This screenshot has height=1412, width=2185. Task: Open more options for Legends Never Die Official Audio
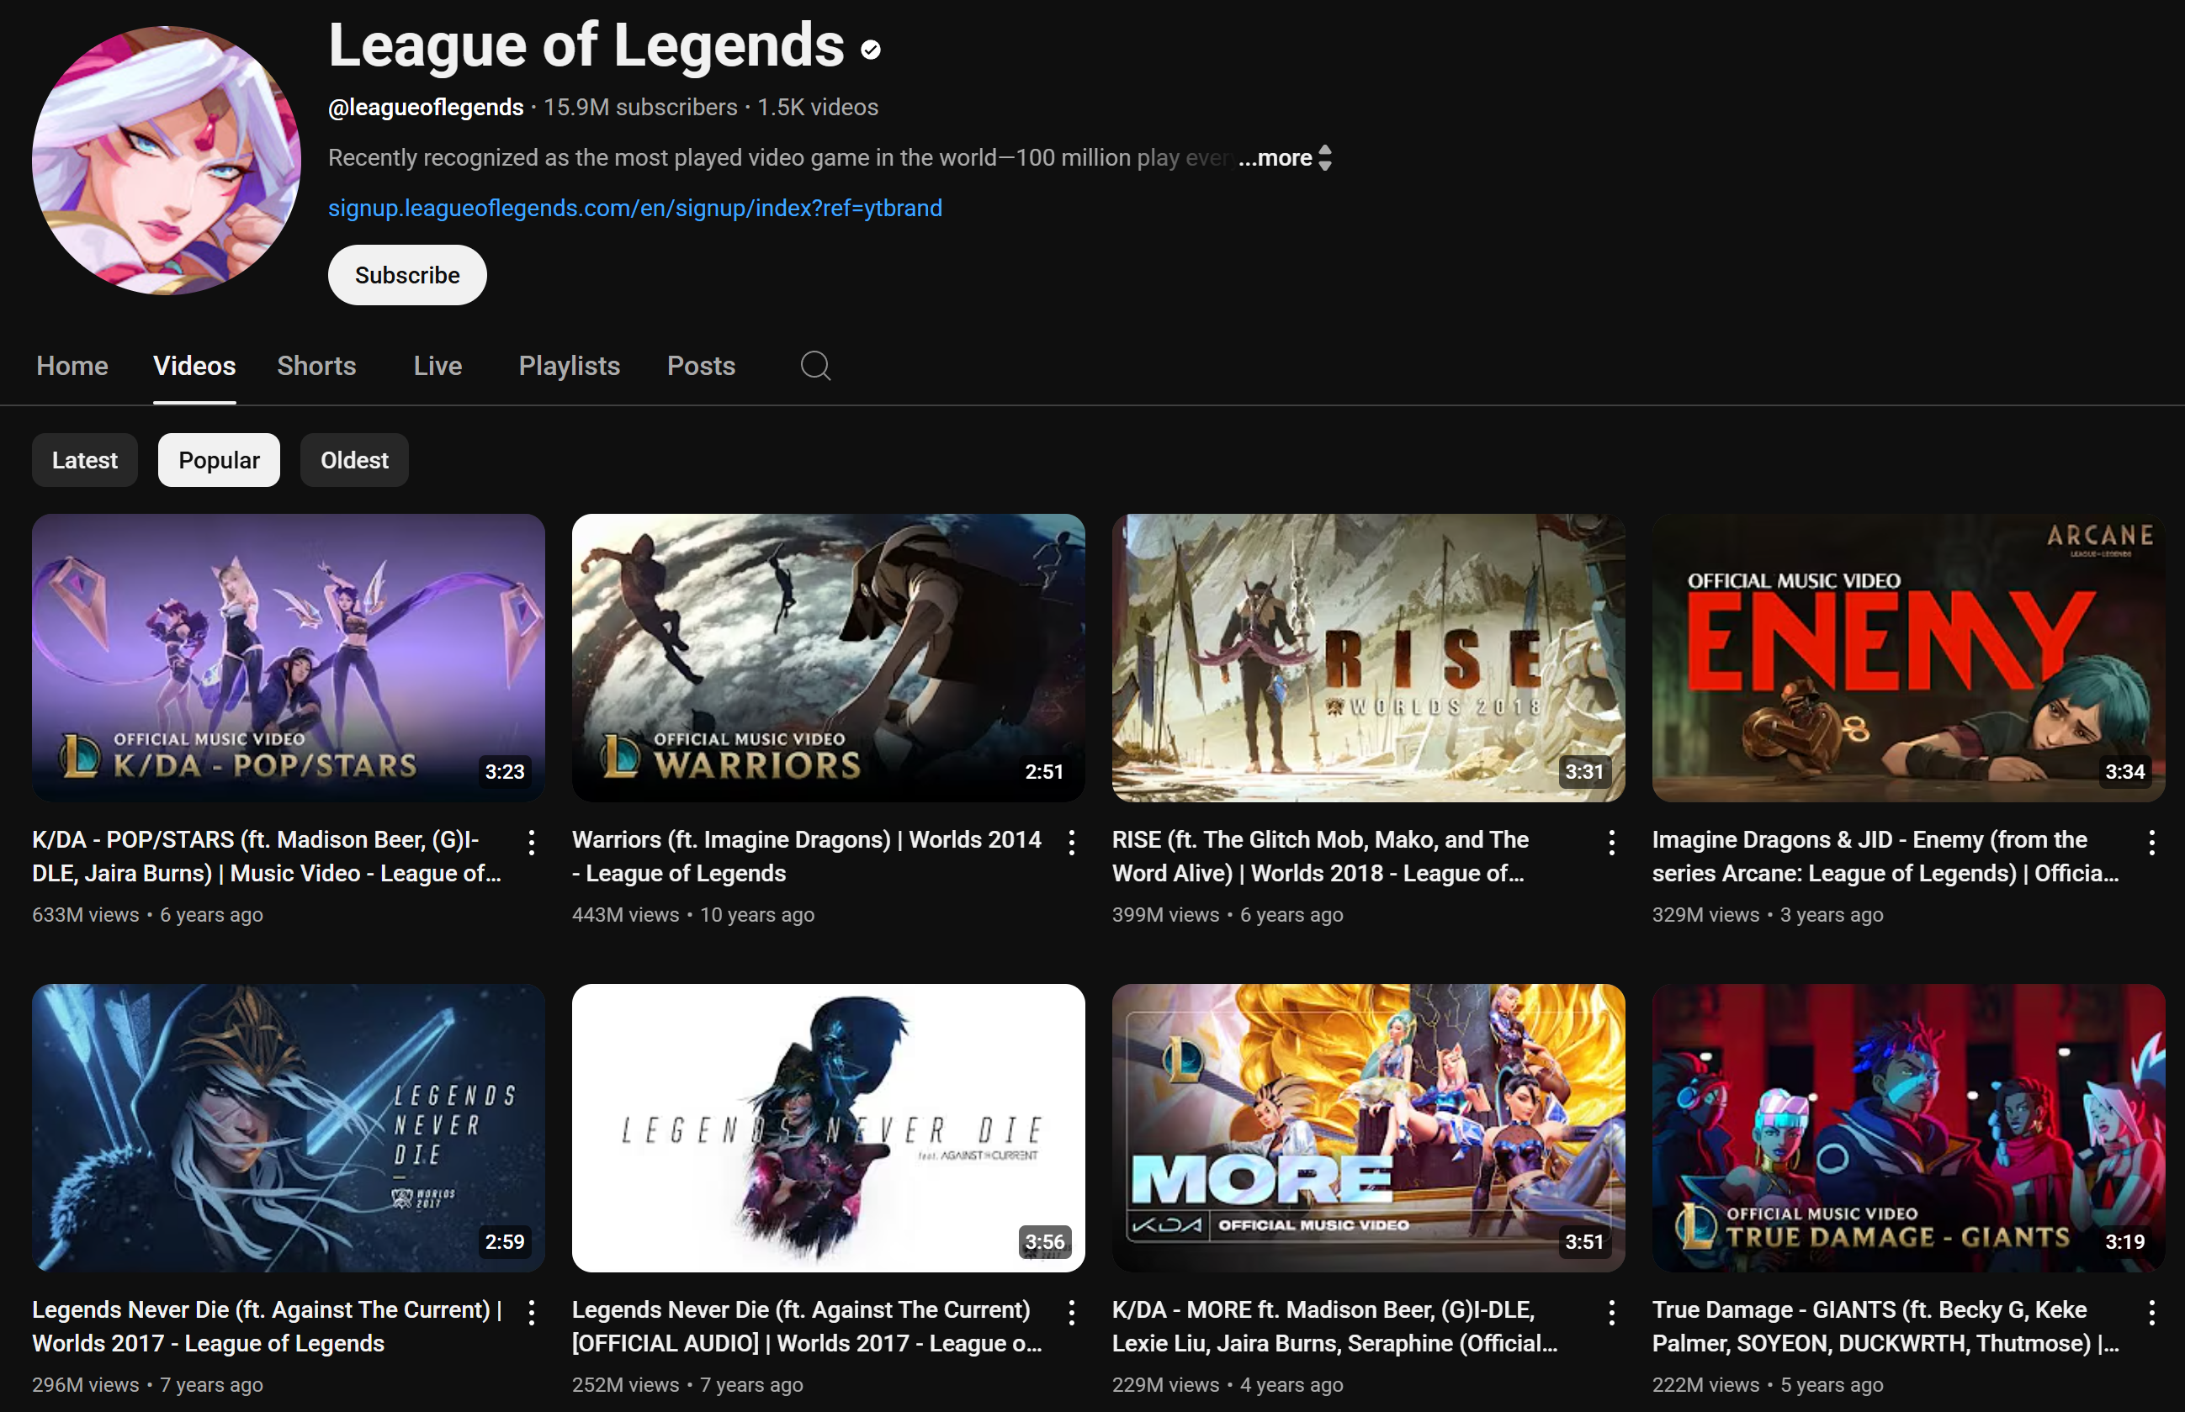(x=1071, y=1313)
